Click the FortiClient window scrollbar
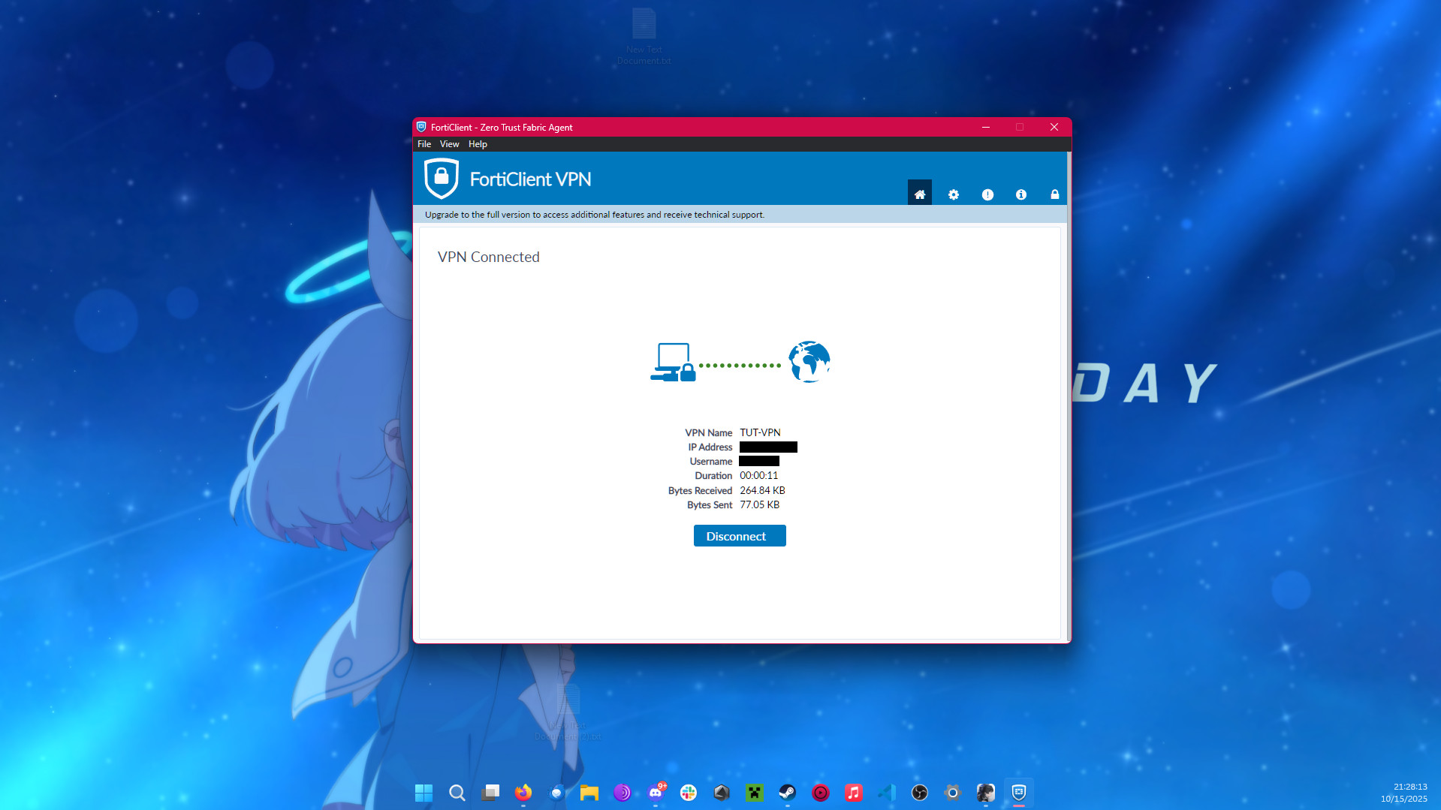Image resolution: width=1441 pixels, height=810 pixels. (1069, 396)
